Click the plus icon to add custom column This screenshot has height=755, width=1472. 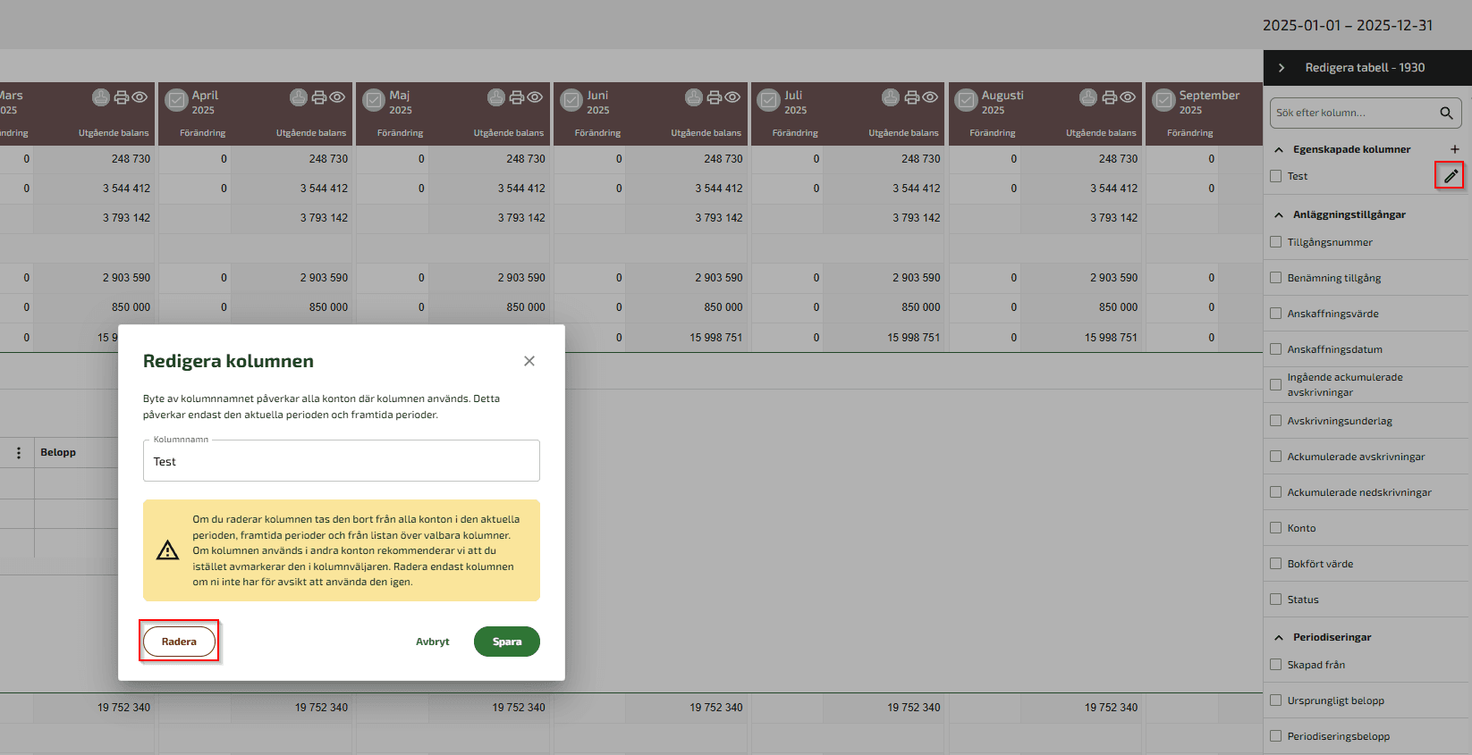1454,149
